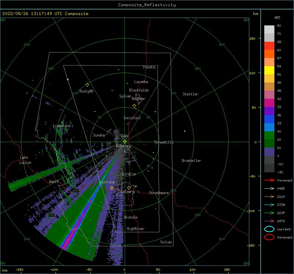The width and height of the screenshot is (294, 274).
Task: Select the orange 111V arrow icon
Action: [269, 196]
